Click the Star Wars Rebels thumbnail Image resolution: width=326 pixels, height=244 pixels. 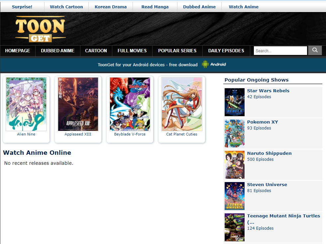coord(235,102)
